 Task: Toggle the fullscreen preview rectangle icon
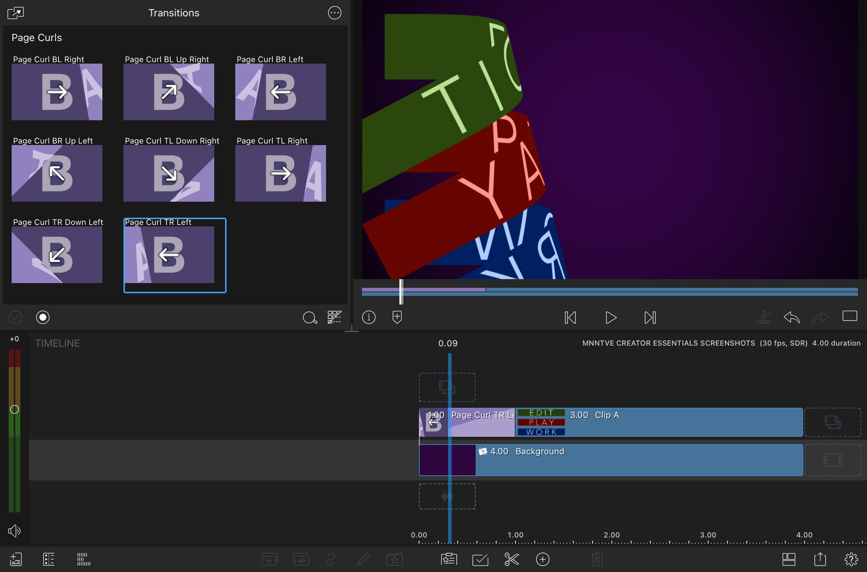tap(850, 316)
